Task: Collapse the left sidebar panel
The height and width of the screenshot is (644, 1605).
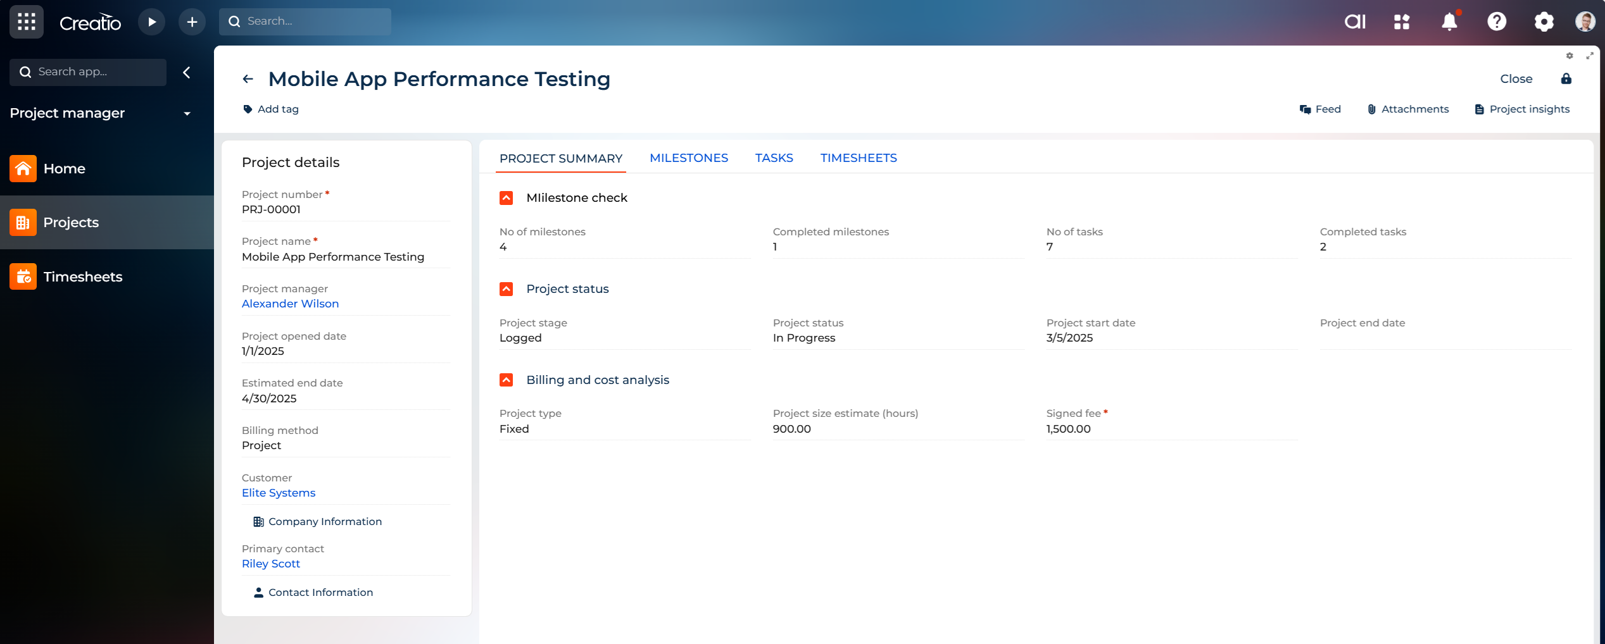Action: (187, 72)
